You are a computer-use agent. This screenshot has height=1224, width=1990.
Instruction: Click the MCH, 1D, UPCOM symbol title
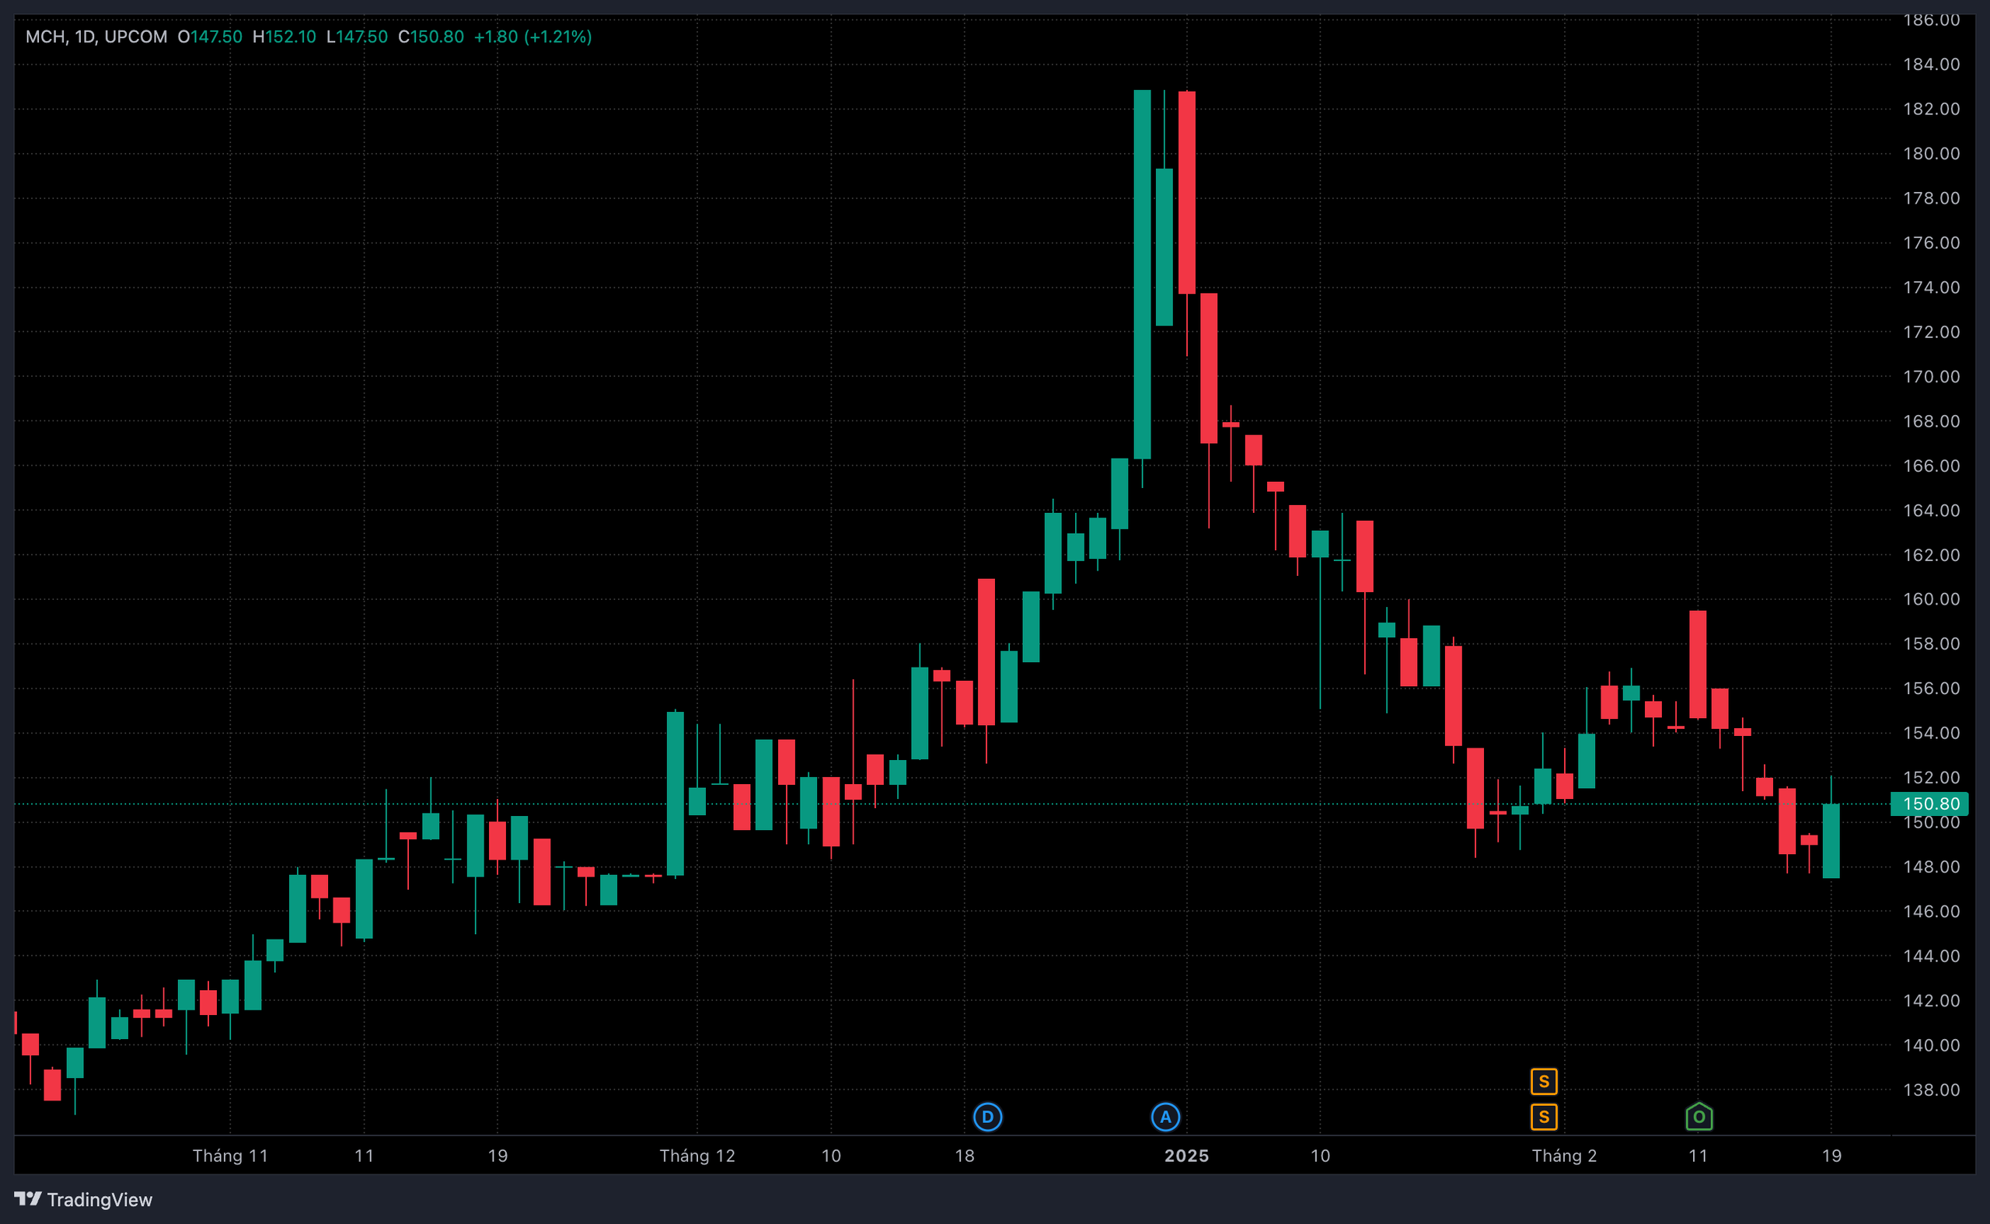click(96, 37)
